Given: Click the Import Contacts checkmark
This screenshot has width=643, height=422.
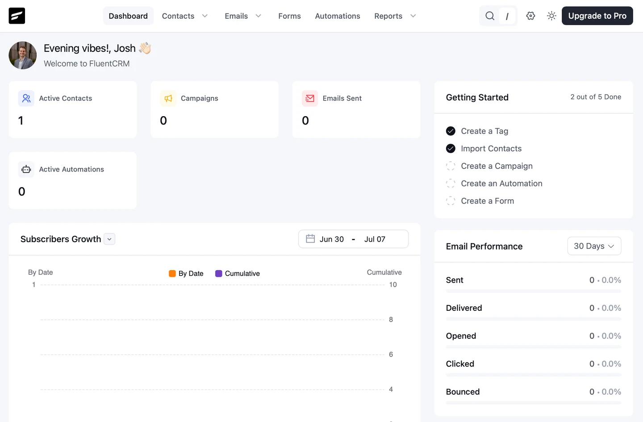Looking at the screenshot, I should [x=451, y=148].
